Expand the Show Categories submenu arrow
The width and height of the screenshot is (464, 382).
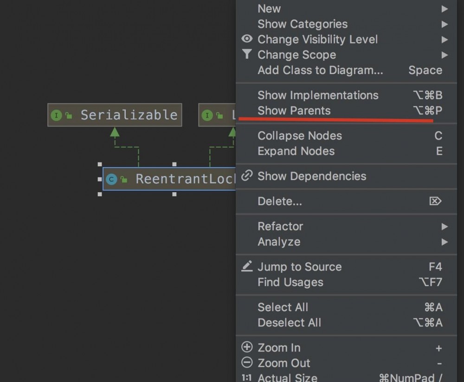[x=445, y=24]
